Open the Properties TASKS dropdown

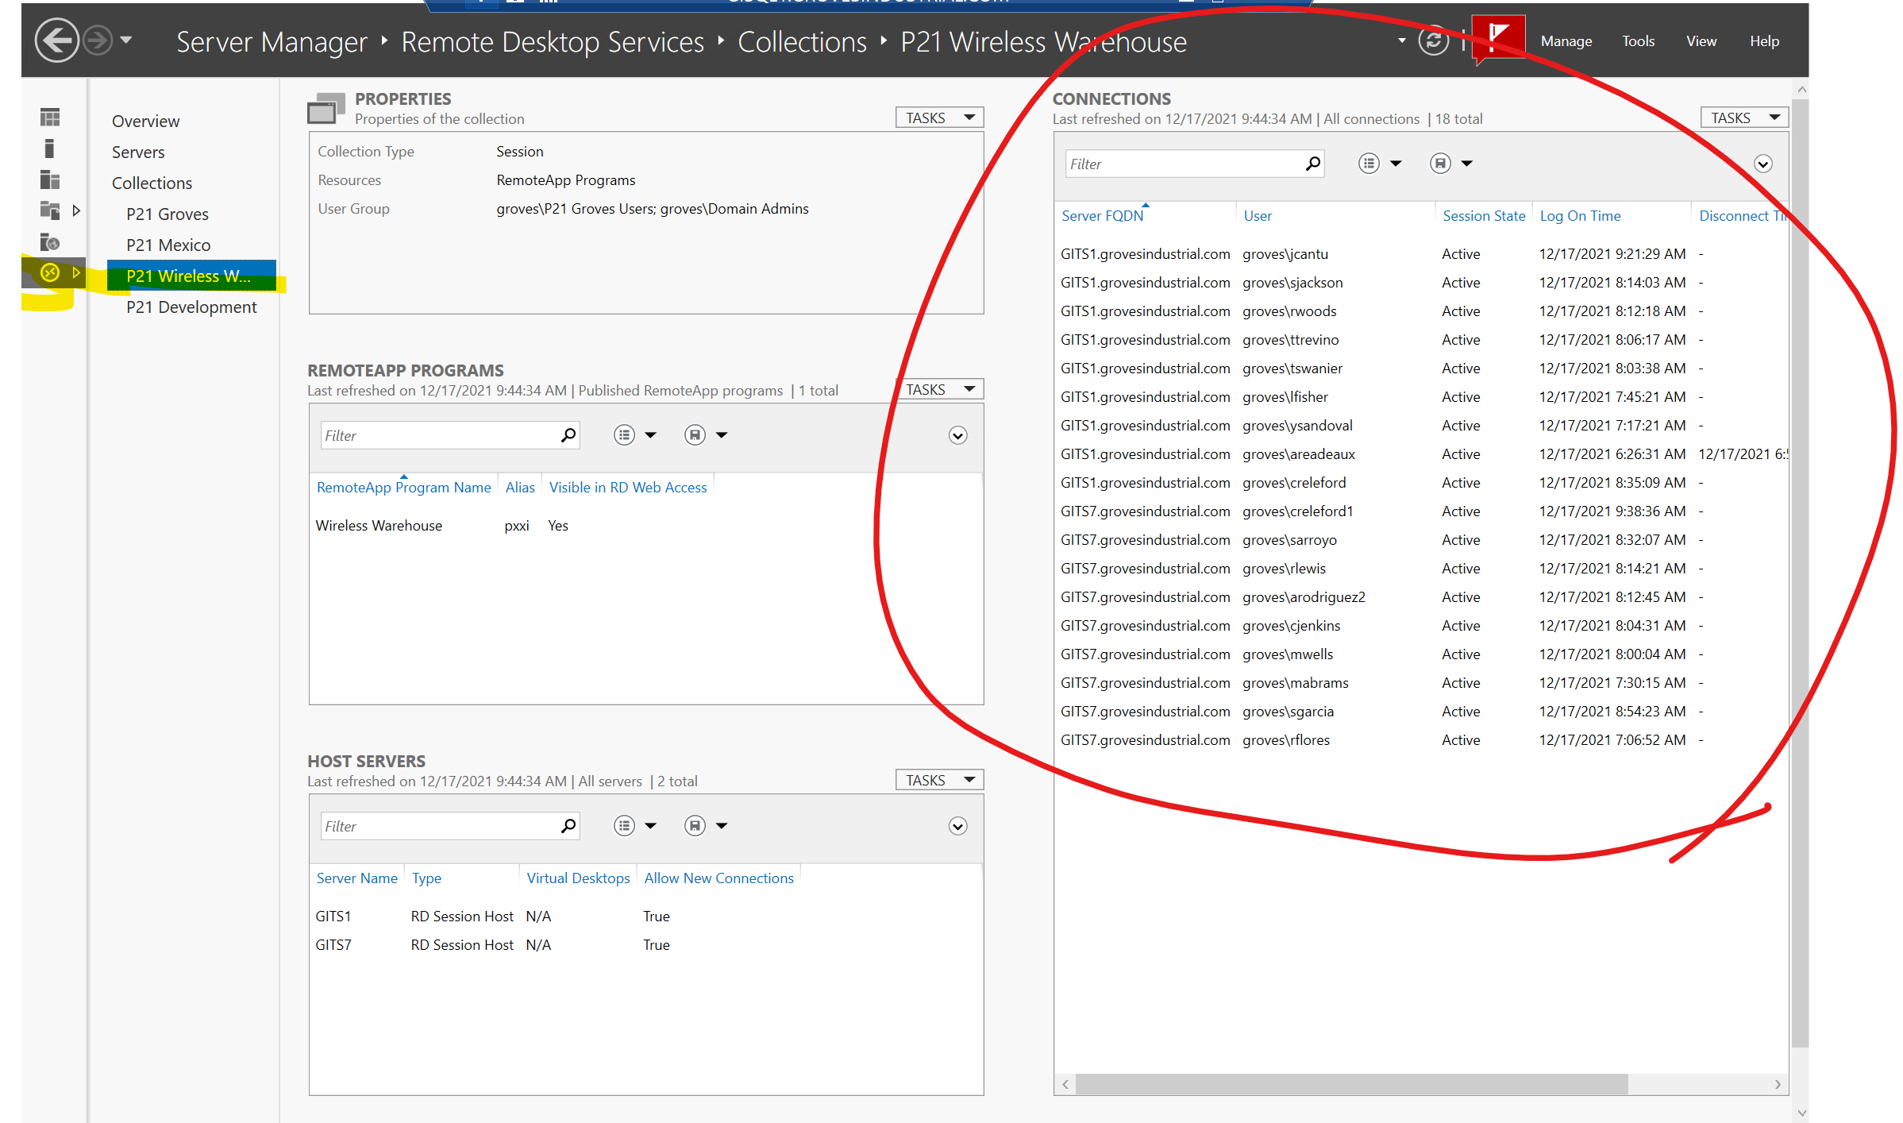[939, 118]
